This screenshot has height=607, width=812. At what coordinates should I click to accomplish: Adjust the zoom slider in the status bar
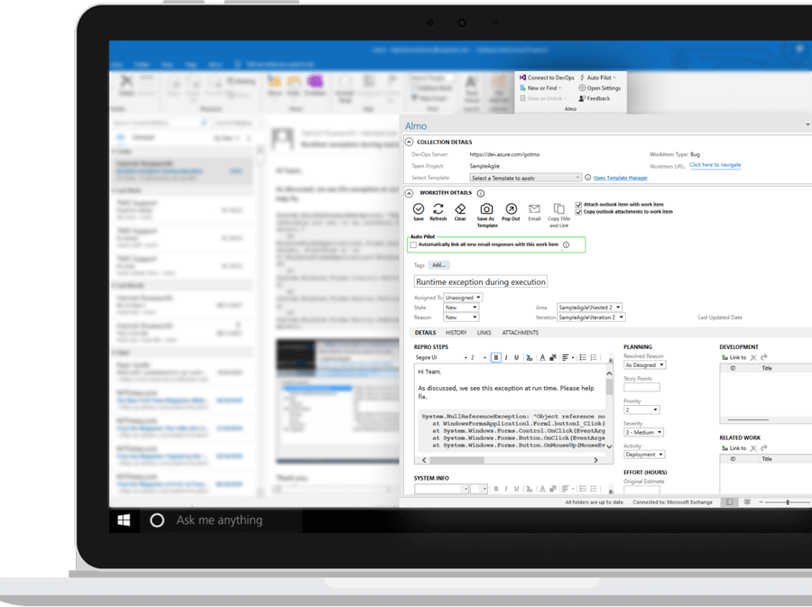(788, 501)
